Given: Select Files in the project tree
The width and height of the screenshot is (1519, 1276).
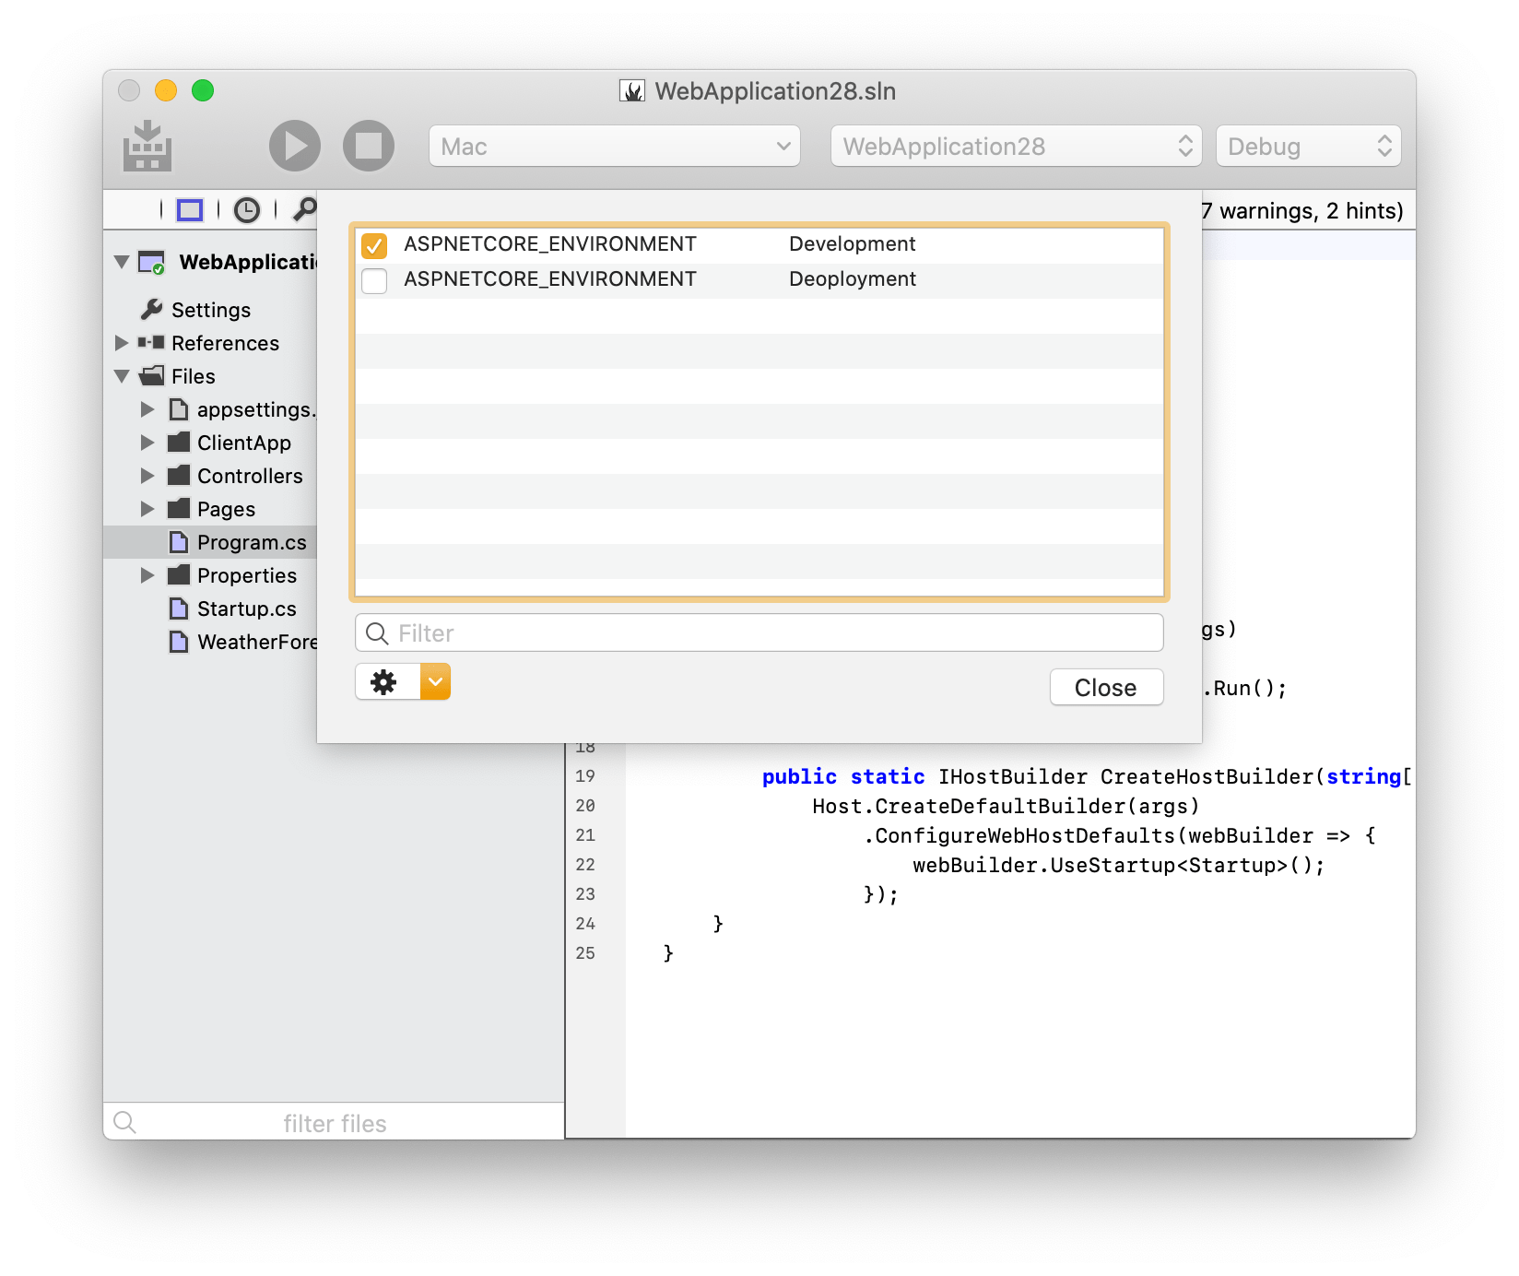Looking at the screenshot, I should 194,376.
